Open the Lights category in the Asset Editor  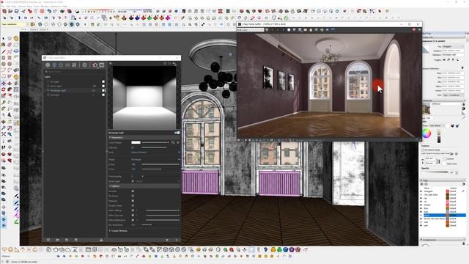(54, 65)
